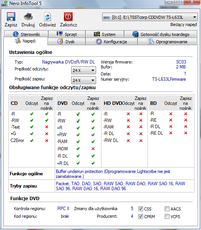Open the TSSTcorp drive selection dropdown
Viewport: 201px width, 230px height.
coord(150,17)
